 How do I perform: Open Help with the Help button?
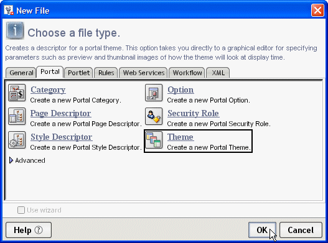coord(29,230)
